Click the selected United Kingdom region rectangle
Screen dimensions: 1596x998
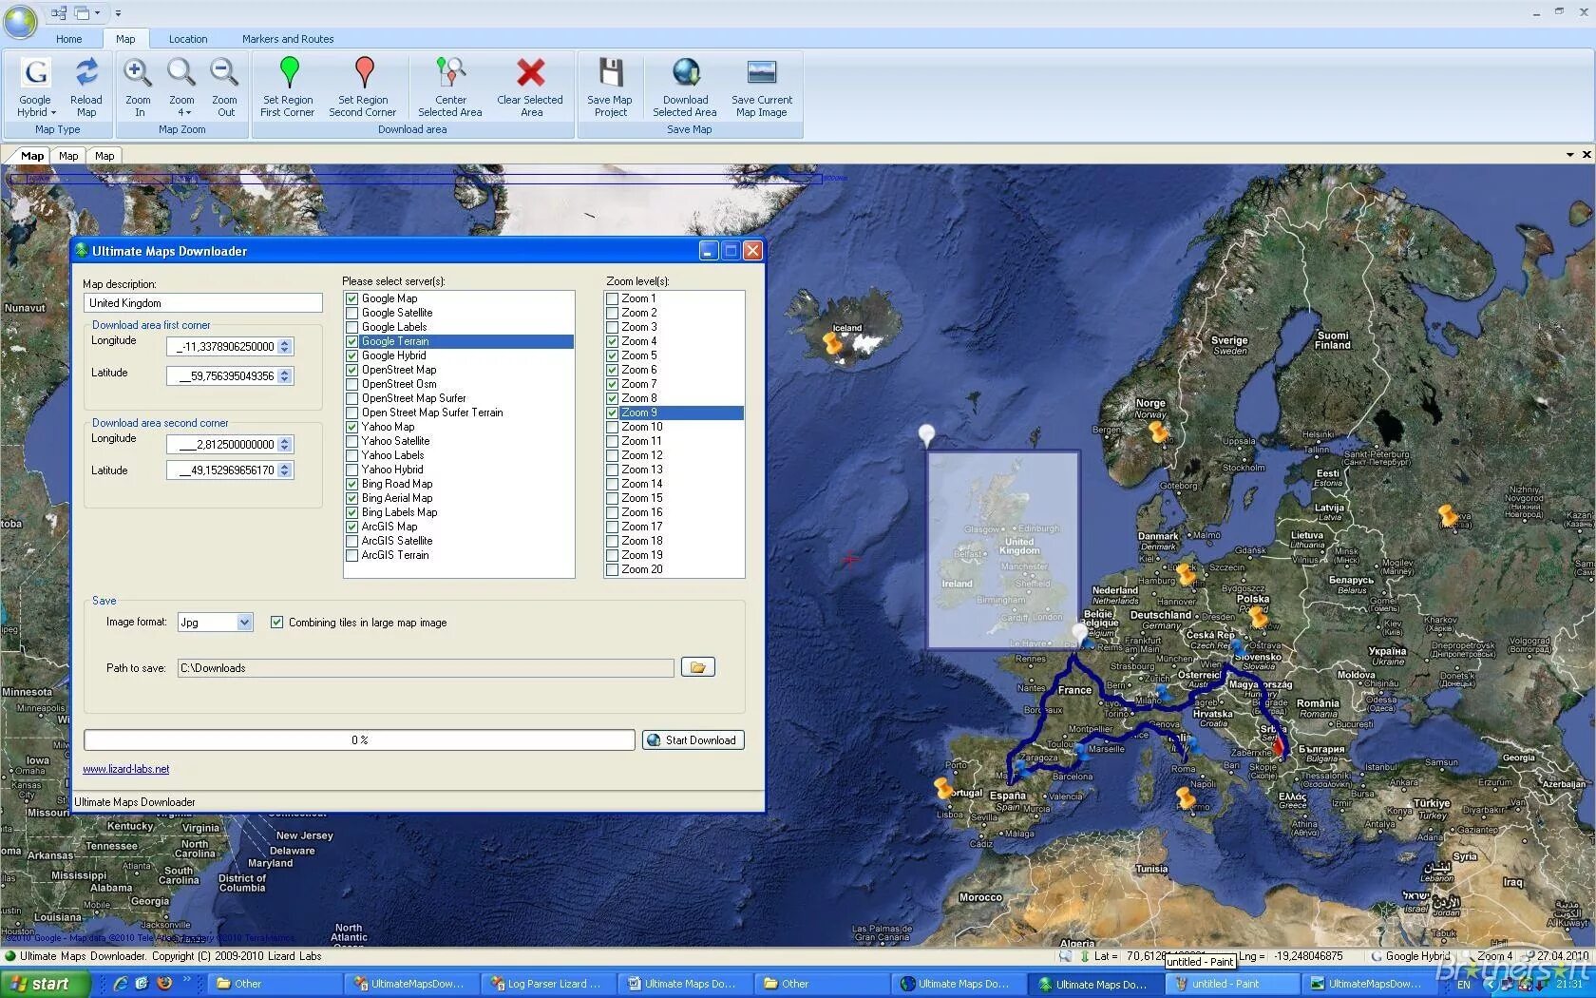(x=1003, y=550)
